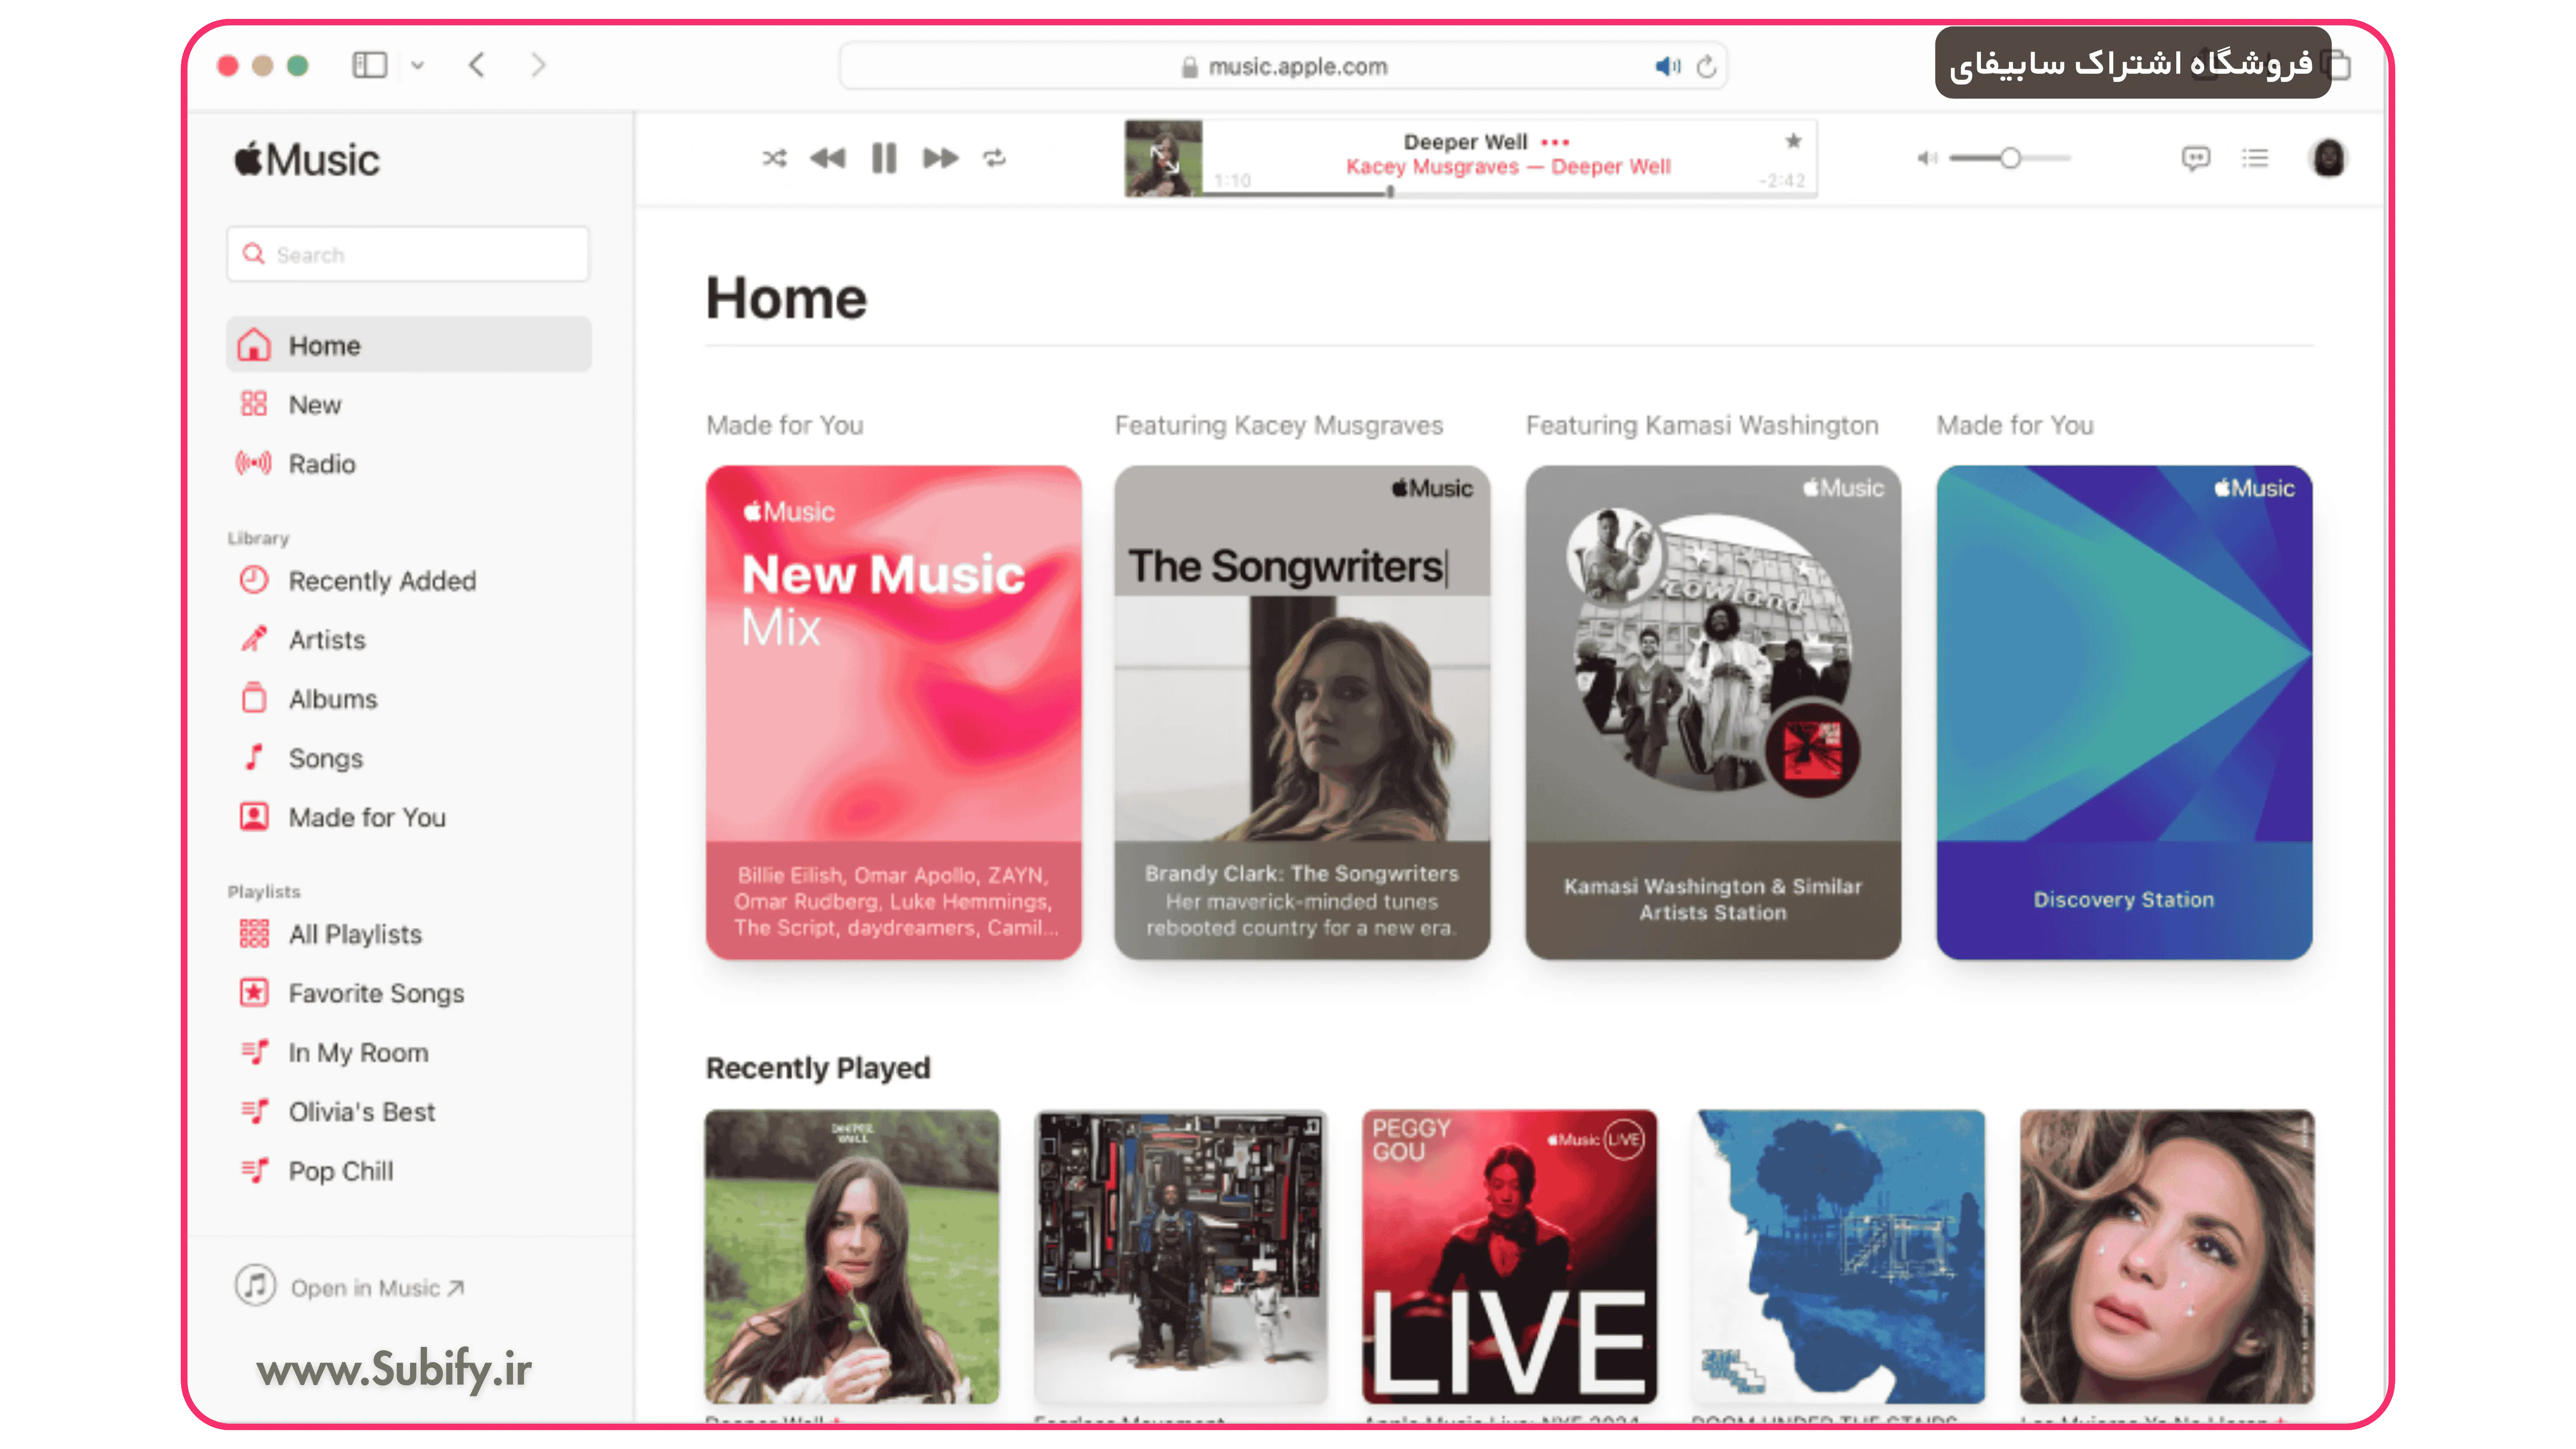This screenshot has height=1449, width=2576.
Task: Open the lyrics panel icon
Action: (2195, 158)
